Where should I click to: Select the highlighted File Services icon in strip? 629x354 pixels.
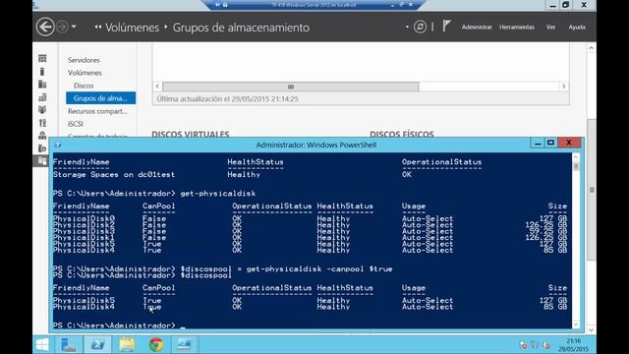(x=41, y=161)
